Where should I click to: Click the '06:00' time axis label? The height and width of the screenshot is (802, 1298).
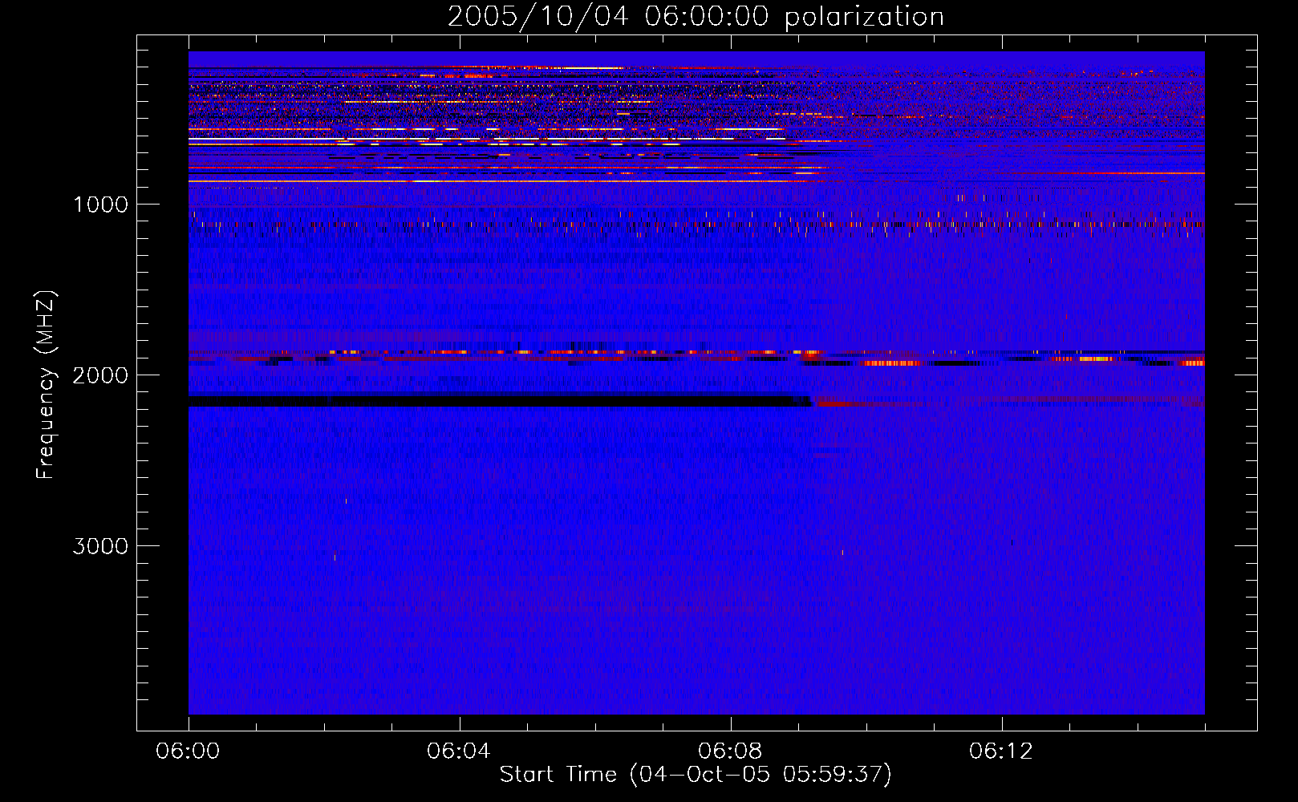click(188, 751)
